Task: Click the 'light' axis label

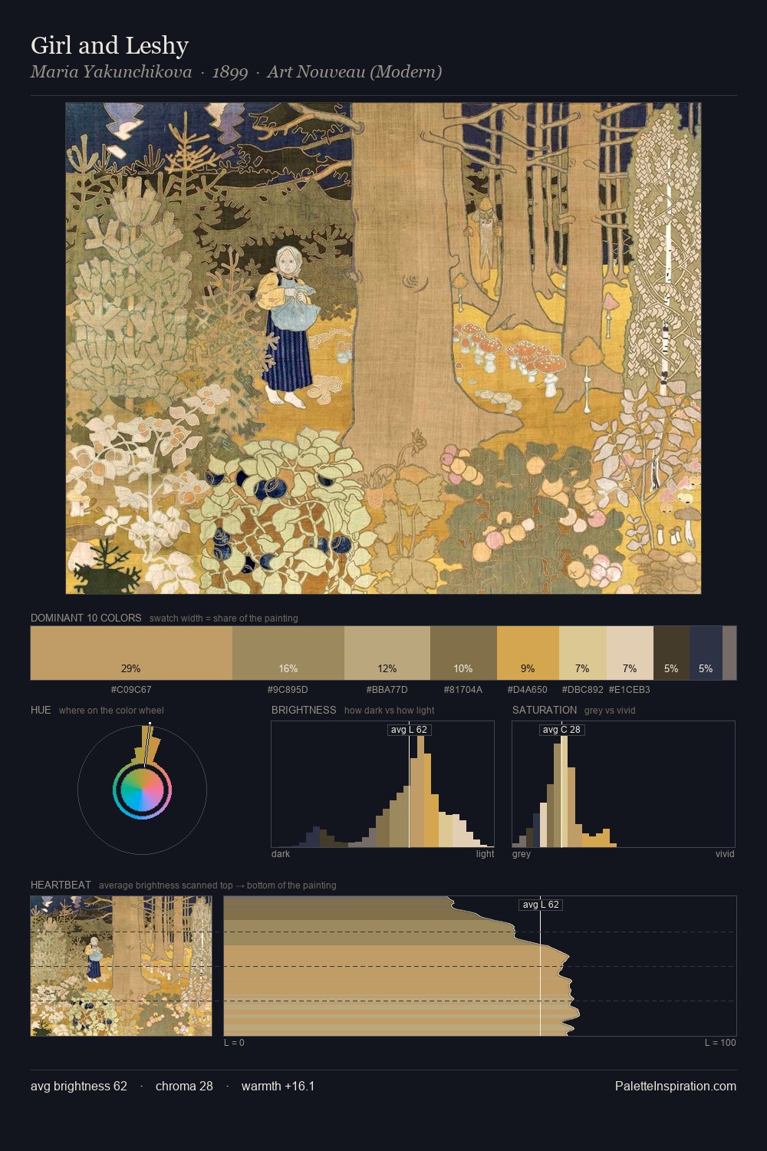Action: [485, 854]
